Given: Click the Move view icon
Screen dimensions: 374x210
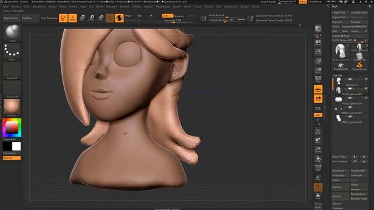Looking at the screenshot, I should click(318, 141).
